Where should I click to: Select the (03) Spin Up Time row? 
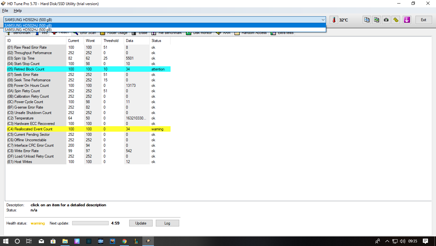tap(88, 58)
